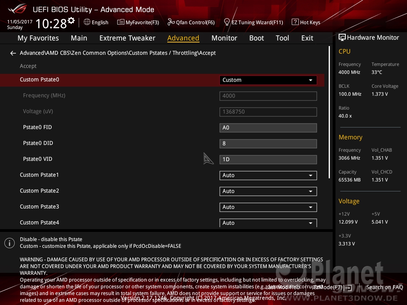Open the Custom Pstate0 dropdown

point(268,80)
